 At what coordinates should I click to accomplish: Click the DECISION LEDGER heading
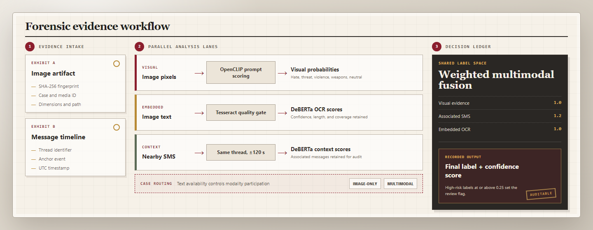[x=468, y=47]
